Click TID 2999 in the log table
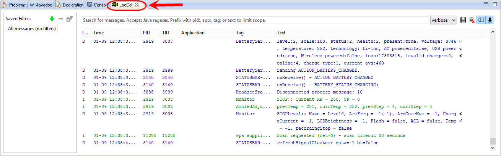Screen dimensions: 501x156 click(x=168, y=71)
